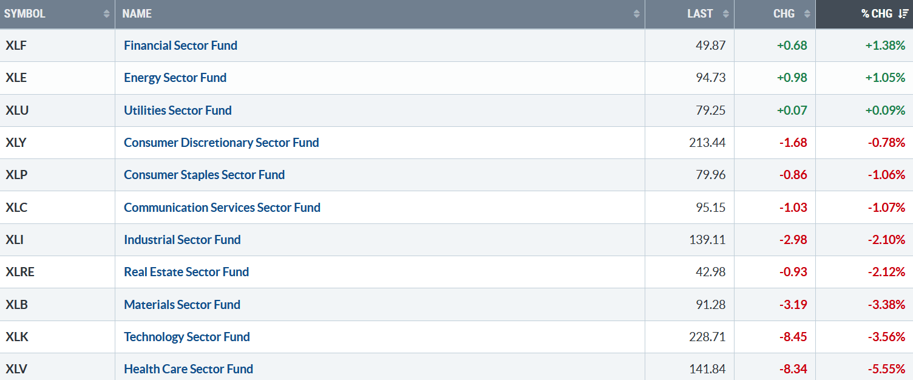Click the -3.19 change value
The image size is (913, 380).
[793, 305]
